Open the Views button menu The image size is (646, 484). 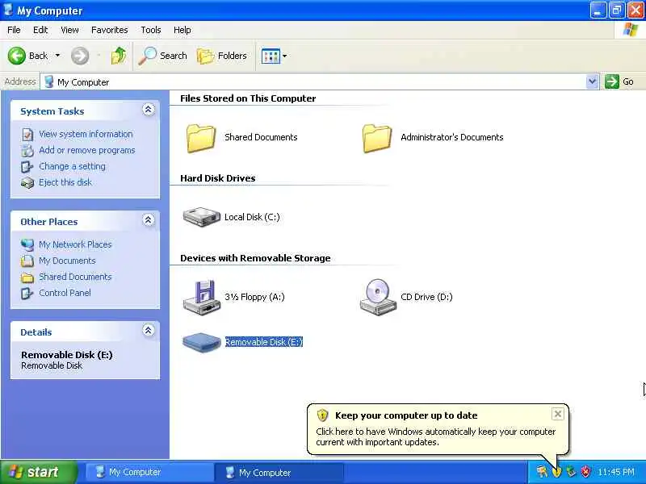click(x=274, y=56)
